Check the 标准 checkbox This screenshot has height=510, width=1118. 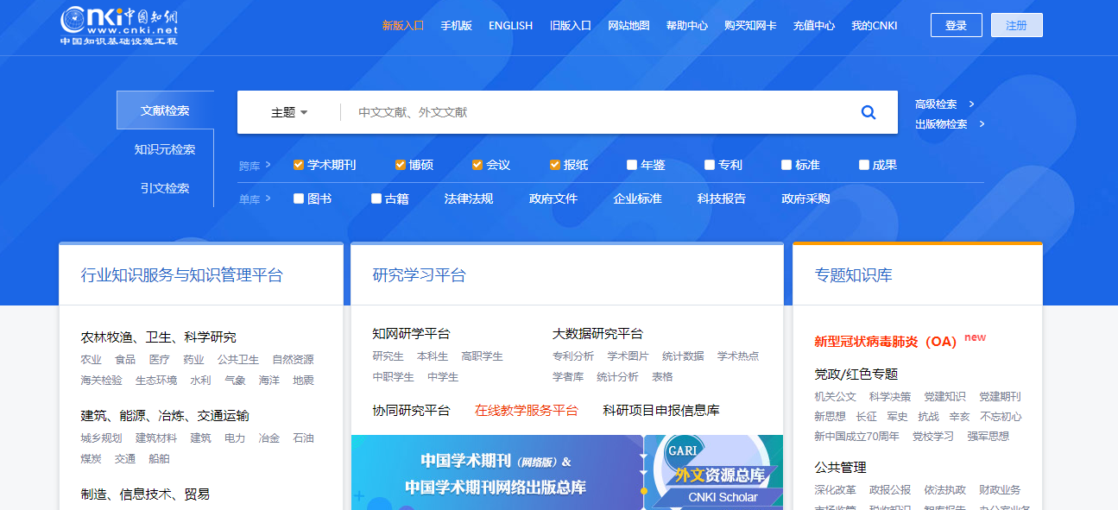tap(786, 165)
